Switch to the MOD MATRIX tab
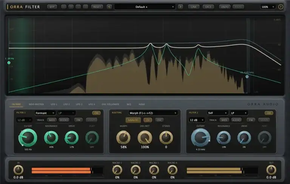The height and width of the screenshot is (184, 290). 36,104
